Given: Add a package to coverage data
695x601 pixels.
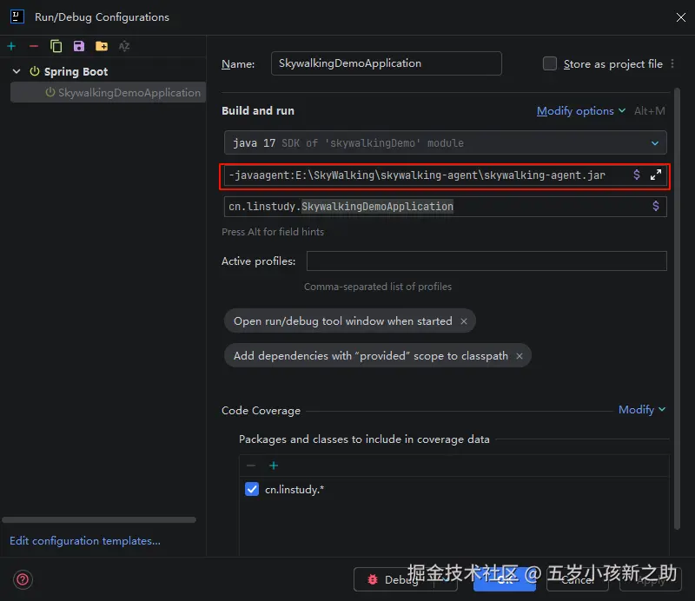Looking at the screenshot, I should (x=274, y=466).
